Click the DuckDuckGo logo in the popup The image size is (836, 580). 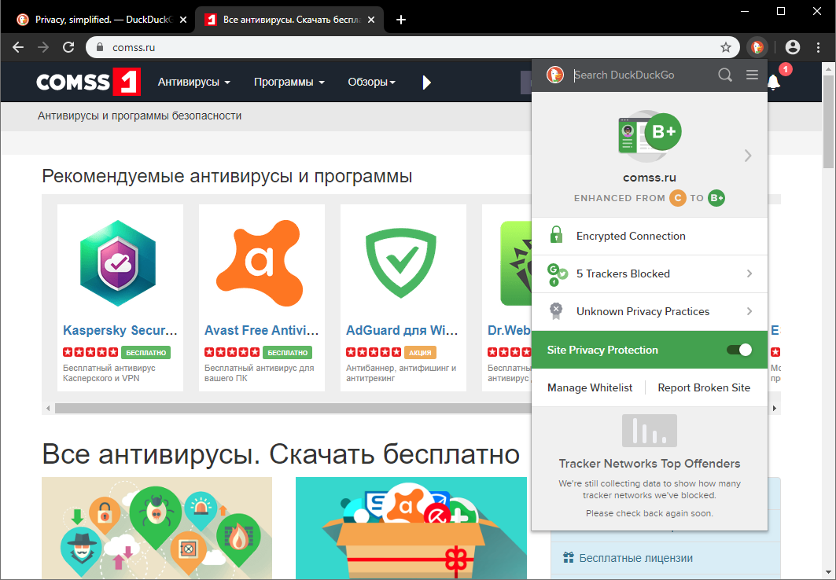(x=555, y=75)
